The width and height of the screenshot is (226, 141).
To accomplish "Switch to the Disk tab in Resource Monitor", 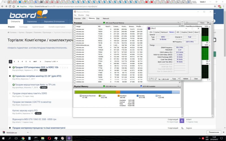I will 98,18.
